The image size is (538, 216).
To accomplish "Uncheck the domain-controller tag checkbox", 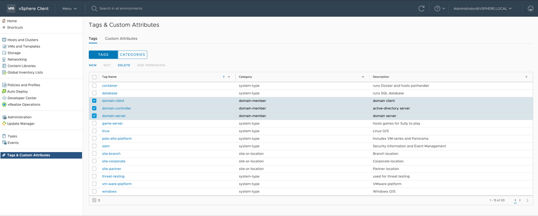I will coord(94,108).
